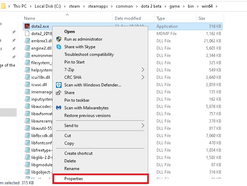Screen dimensions: 247x186
Task: Navigate to This PC in breadcrumb
Action: pyautogui.click(x=20, y=6)
